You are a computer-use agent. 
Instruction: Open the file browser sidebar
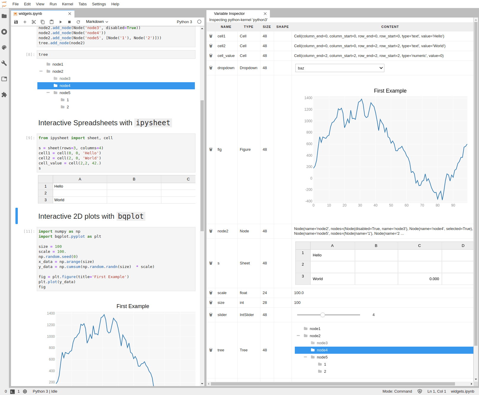point(4,16)
